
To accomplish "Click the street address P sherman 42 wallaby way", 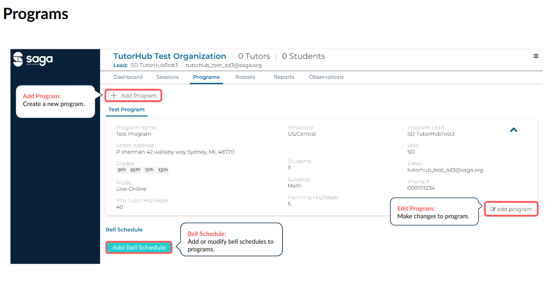I will 175,152.
